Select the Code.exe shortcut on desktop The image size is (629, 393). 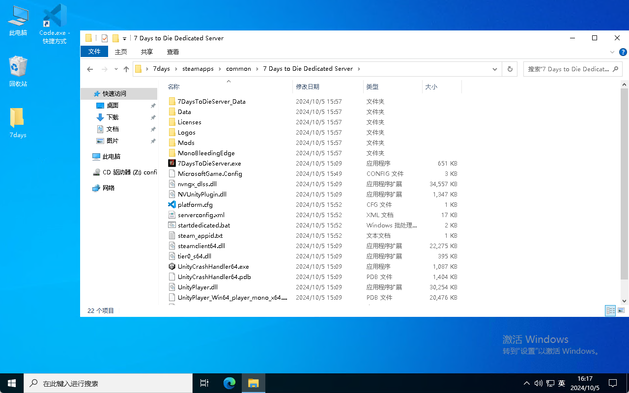click(55, 24)
